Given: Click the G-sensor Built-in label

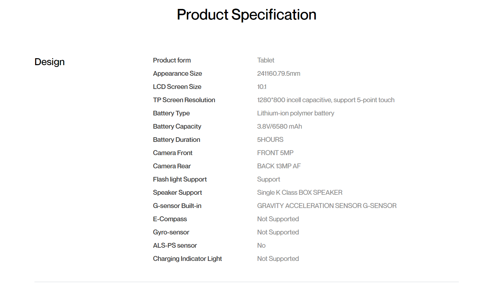Looking at the screenshot, I should tap(177, 206).
